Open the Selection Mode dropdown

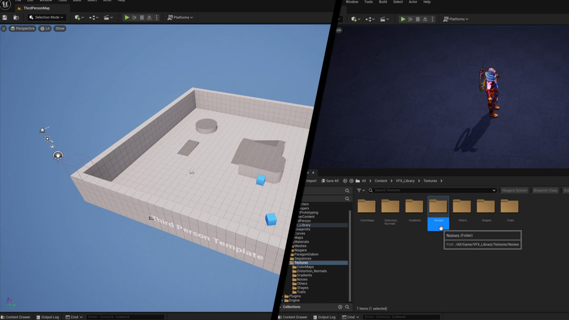click(x=47, y=18)
